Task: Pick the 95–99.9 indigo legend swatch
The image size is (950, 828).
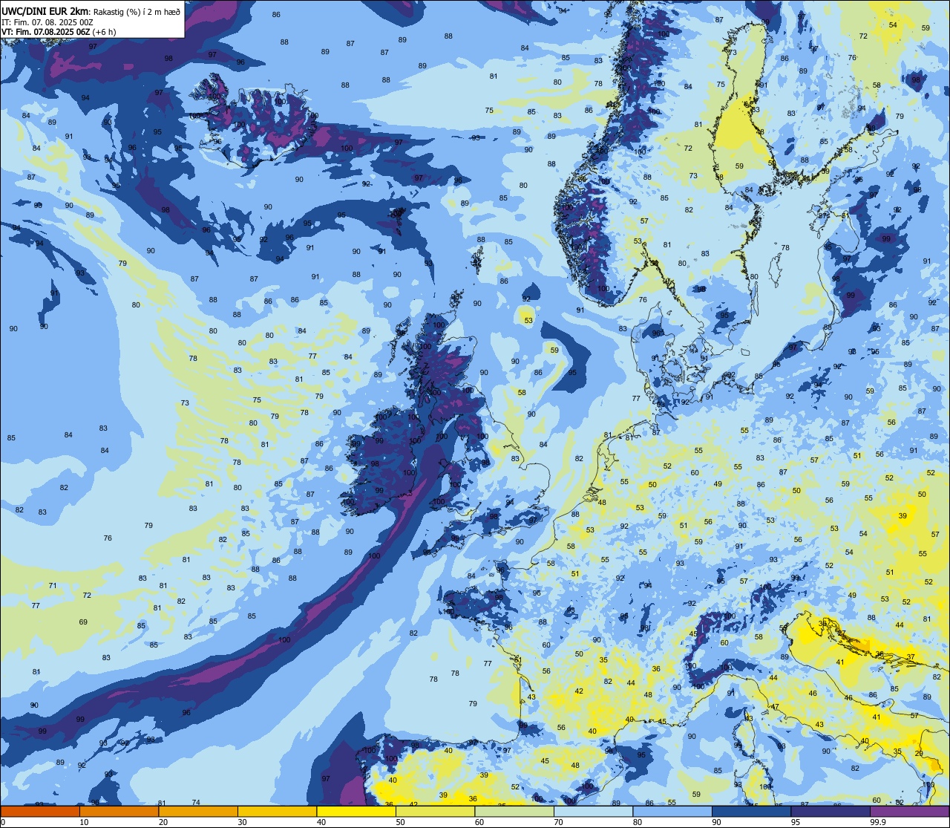Action: [831, 811]
